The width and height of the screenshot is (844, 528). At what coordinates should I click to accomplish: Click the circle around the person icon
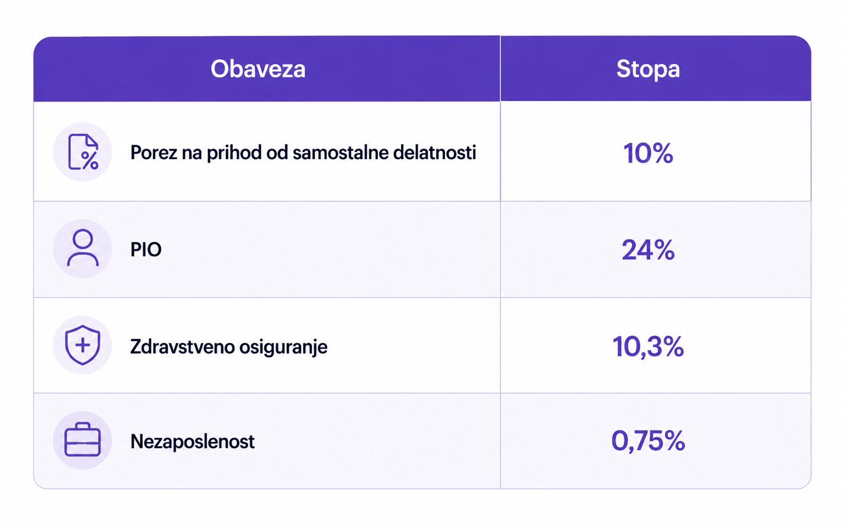[x=82, y=249]
